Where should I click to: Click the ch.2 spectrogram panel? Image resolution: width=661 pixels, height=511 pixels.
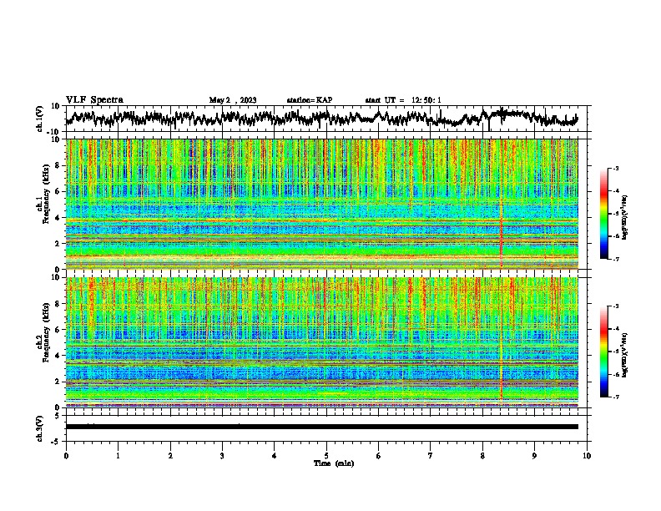(x=321, y=342)
